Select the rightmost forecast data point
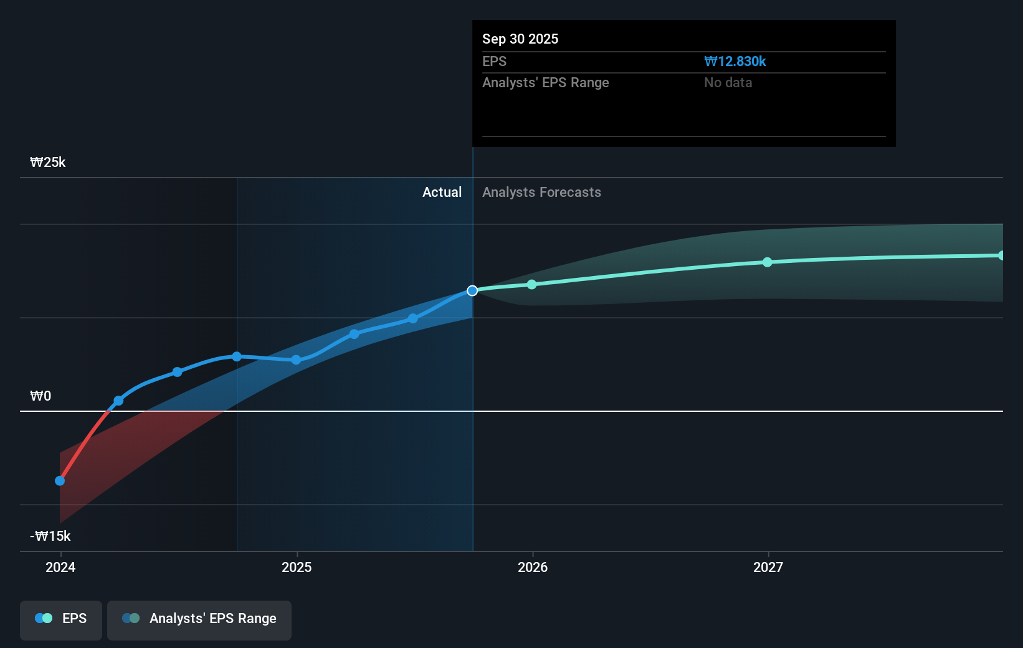This screenshot has height=648, width=1023. [x=1001, y=254]
